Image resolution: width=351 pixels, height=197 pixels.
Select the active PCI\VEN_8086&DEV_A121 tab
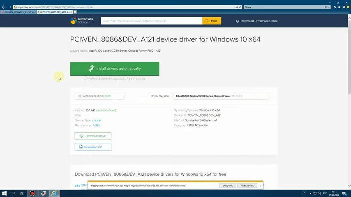tap(54, 12)
